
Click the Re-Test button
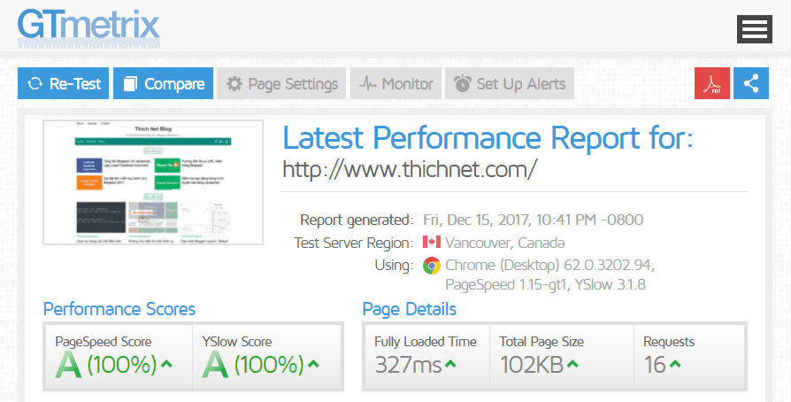pos(63,83)
